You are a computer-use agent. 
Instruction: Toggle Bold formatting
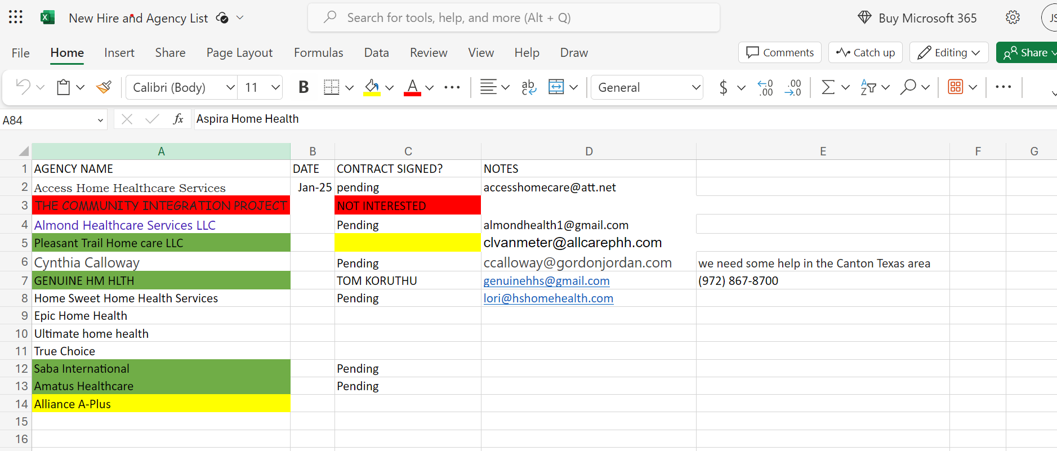point(304,87)
